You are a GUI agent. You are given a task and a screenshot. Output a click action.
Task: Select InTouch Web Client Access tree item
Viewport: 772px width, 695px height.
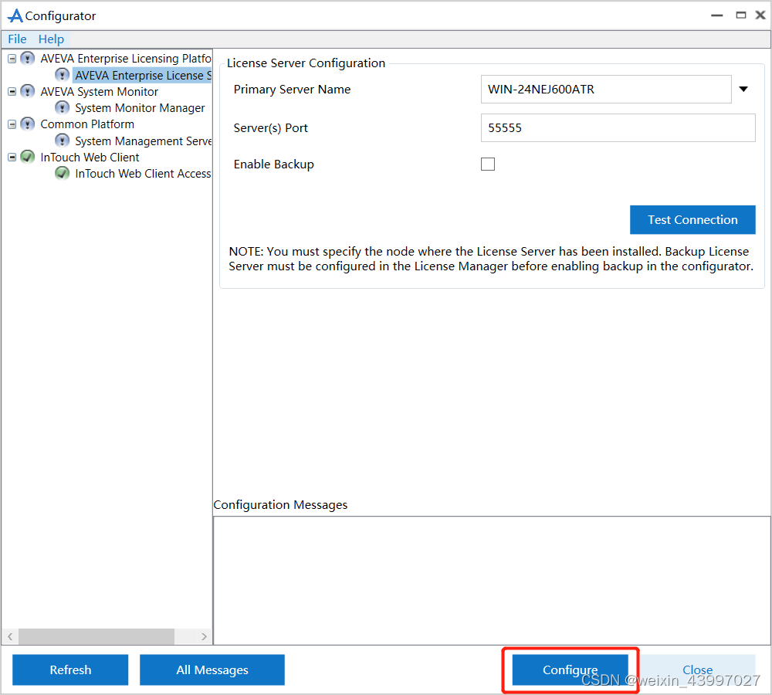[x=143, y=174]
